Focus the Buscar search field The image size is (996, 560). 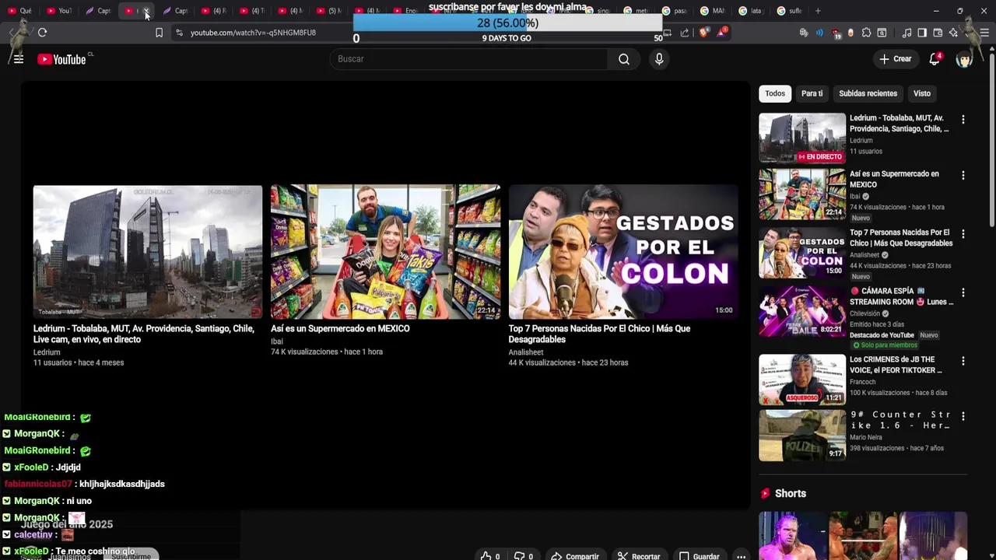469,59
